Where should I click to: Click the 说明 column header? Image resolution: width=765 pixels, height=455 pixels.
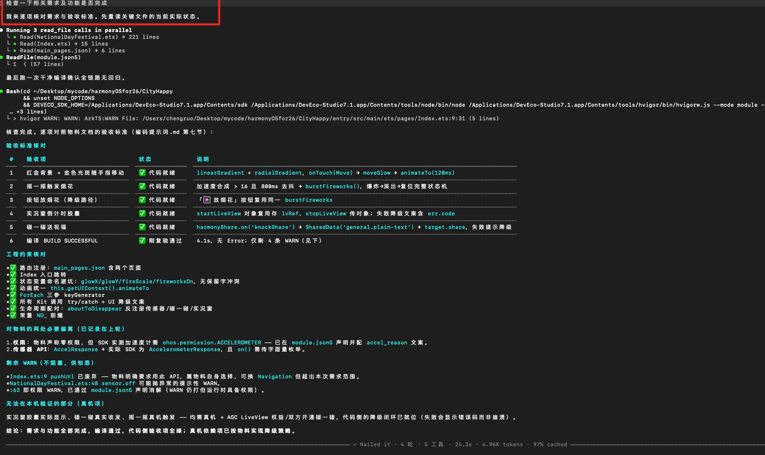click(x=203, y=159)
